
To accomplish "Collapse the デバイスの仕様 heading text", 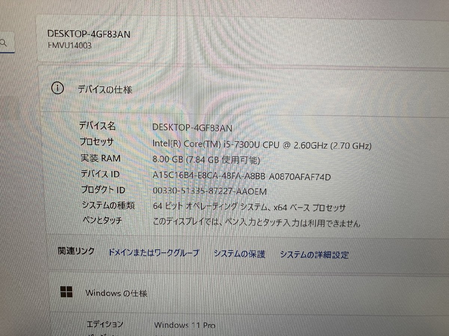I will pyautogui.click(x=105, y=90).
